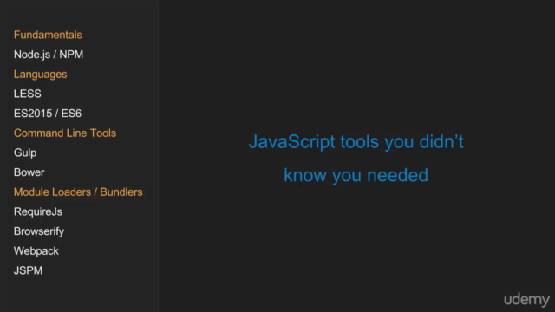
Task: Choose the Bower entry
Action: 29,172
